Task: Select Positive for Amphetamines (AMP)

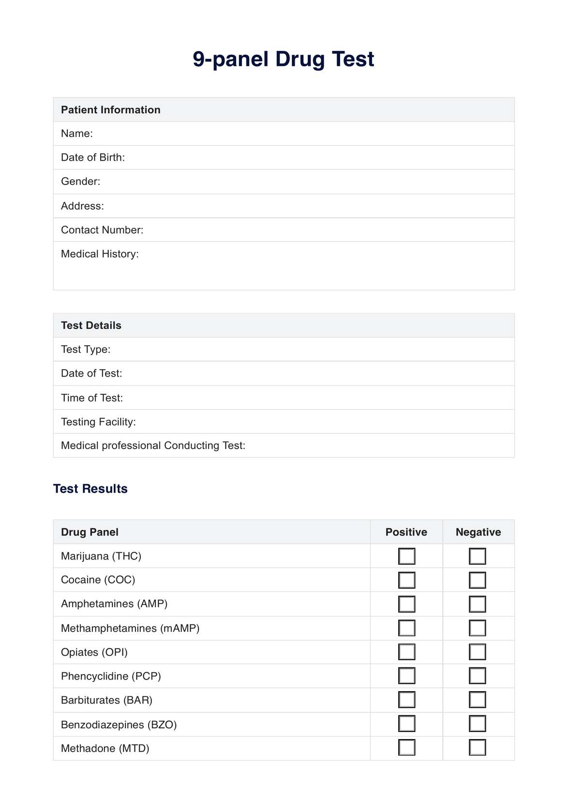Action: coord(406,604)
